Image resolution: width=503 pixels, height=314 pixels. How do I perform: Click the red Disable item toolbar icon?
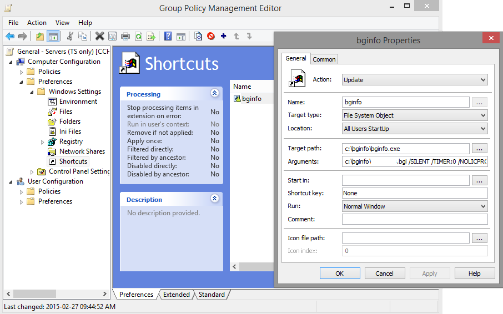[x=211, y=36]
